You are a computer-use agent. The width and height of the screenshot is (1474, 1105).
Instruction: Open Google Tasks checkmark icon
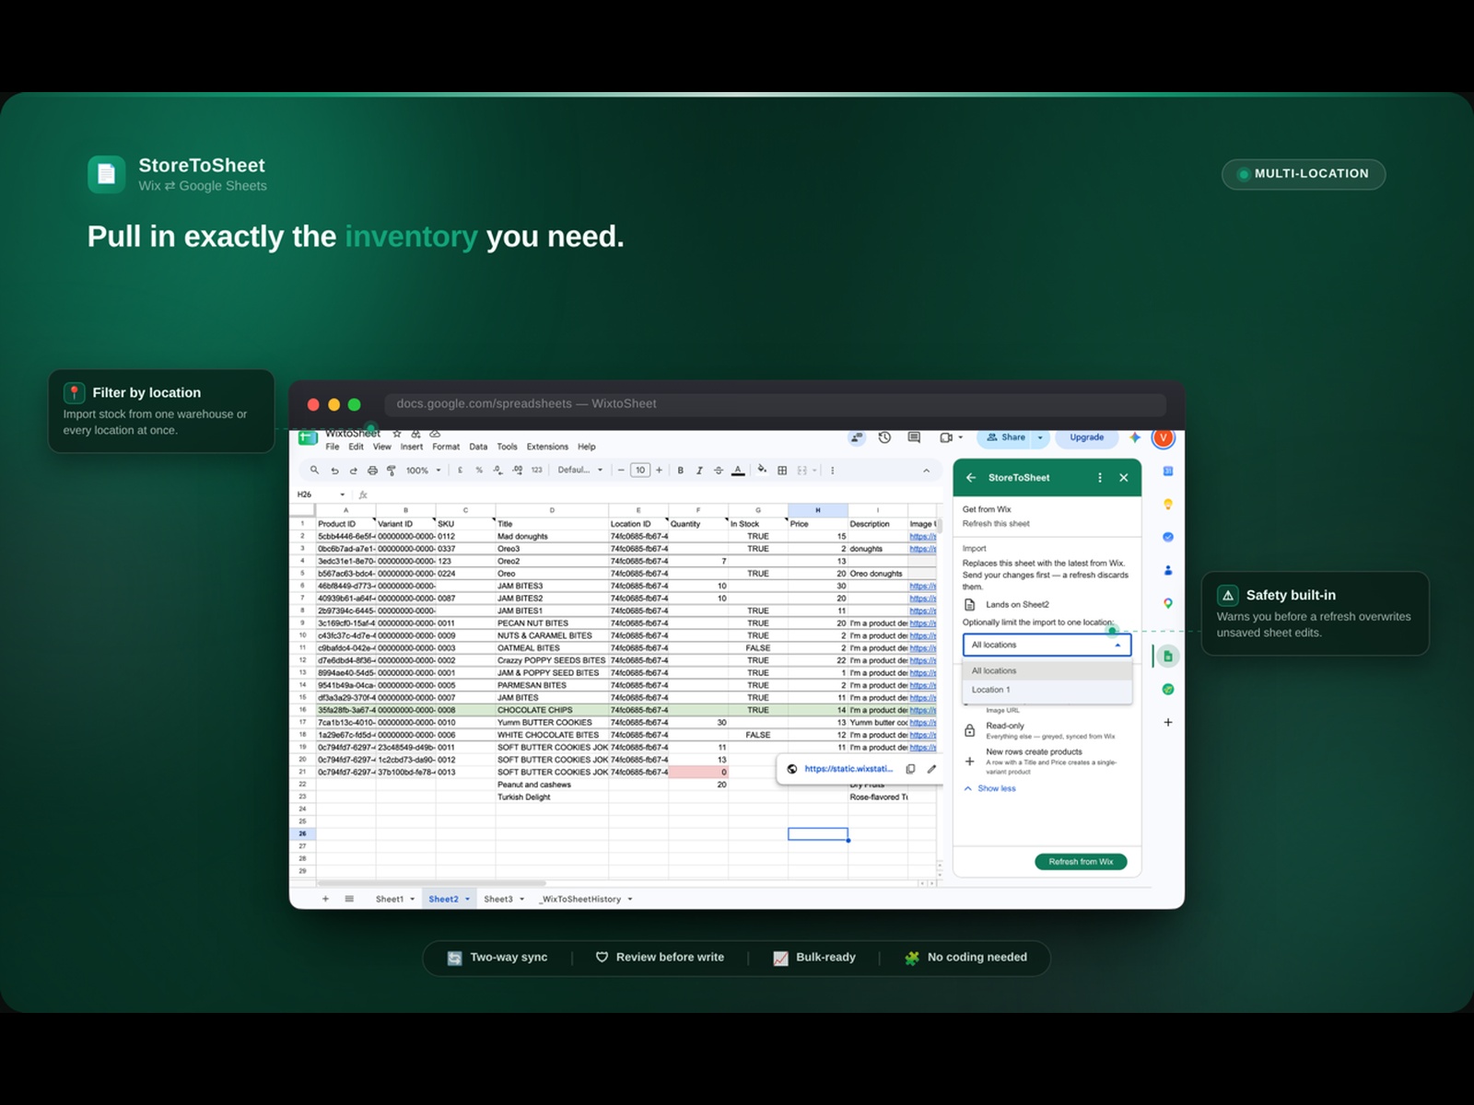tap(1168, 537)
